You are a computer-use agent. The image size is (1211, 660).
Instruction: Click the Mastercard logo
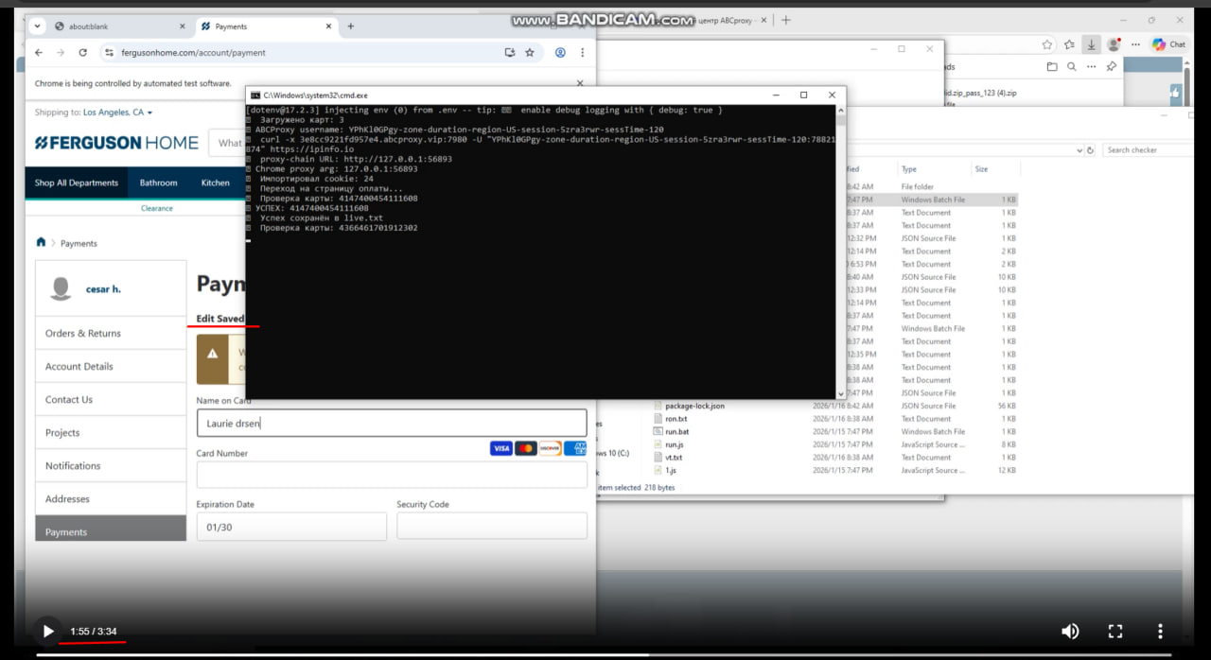[526, 448]
